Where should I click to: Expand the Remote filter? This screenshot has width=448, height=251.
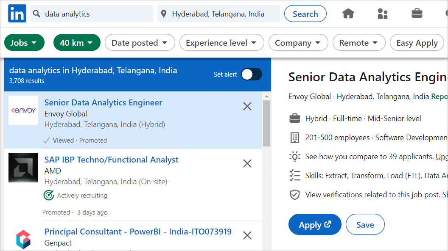tap(359, 42)
